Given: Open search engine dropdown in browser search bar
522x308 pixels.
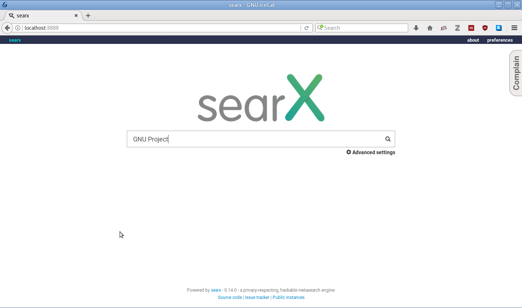Looking at the screenshot, I should click(320, 28).
